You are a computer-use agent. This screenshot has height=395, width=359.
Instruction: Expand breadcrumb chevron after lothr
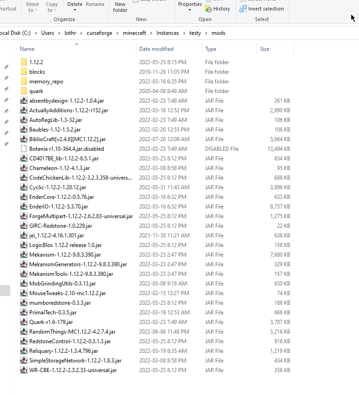(x=82, y=33)
